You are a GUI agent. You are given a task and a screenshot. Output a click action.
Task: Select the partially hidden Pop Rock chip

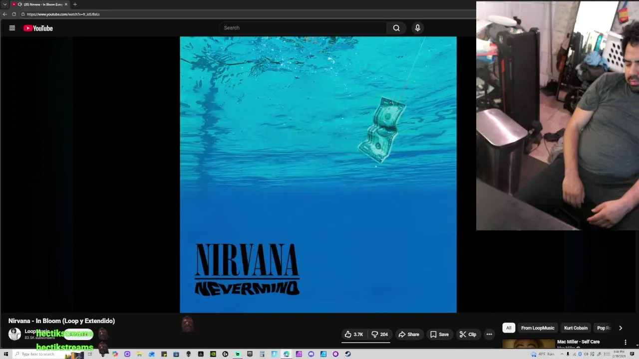(604, 328)
